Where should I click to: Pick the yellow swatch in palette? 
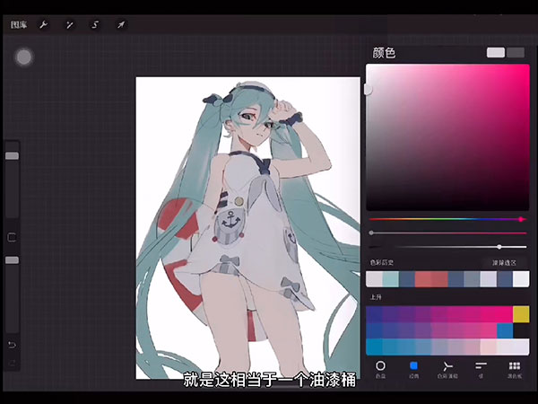[x=521, y=313]
